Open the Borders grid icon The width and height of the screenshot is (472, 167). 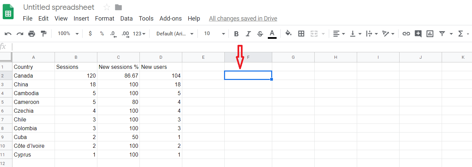tap(302, 34)
